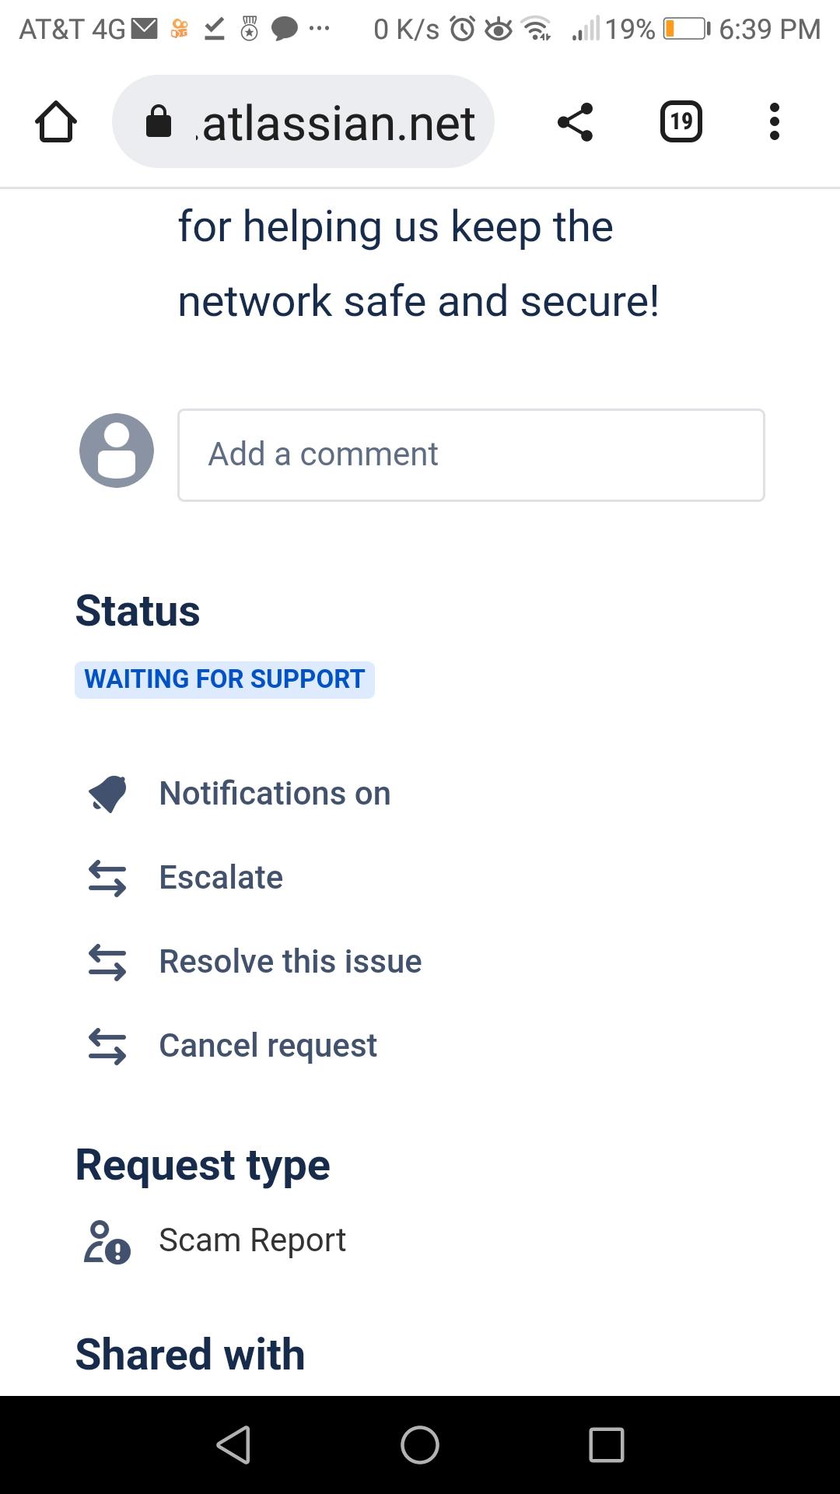Viewport: 840px width, 1494px height.
Task: Tap the share icon in toolbar
Action: pyautogui.click(x=576, y=122)
